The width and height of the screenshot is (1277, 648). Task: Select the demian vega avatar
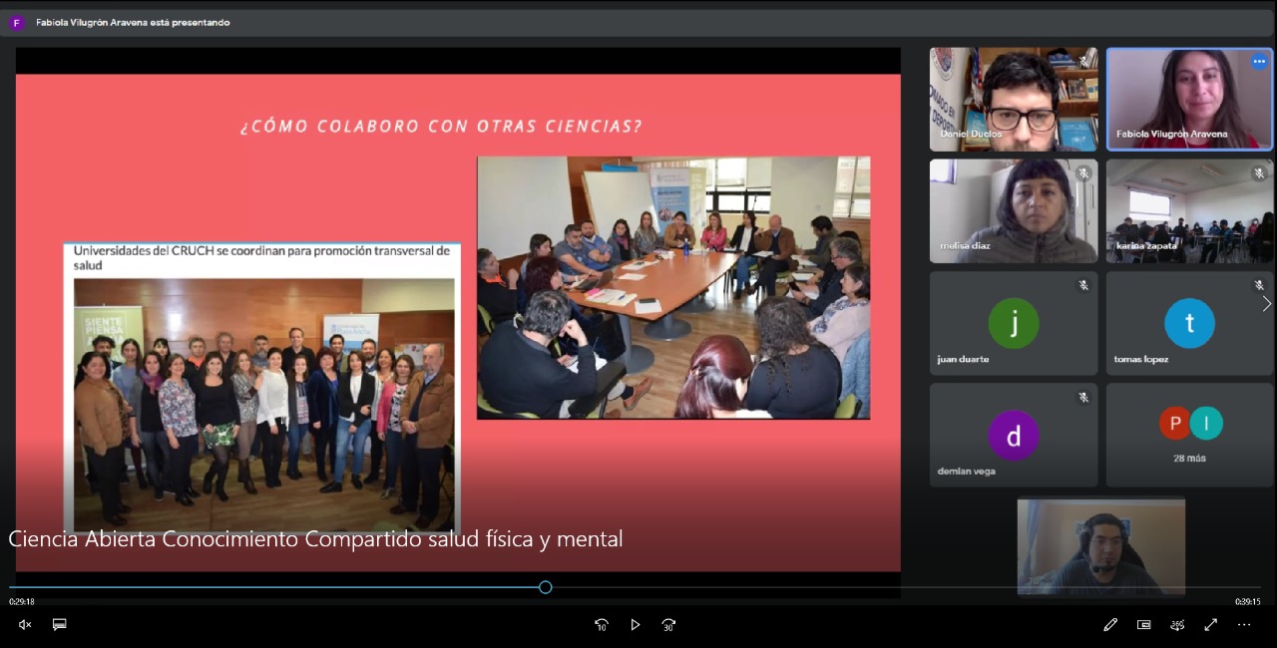(x=1014, y=436)
